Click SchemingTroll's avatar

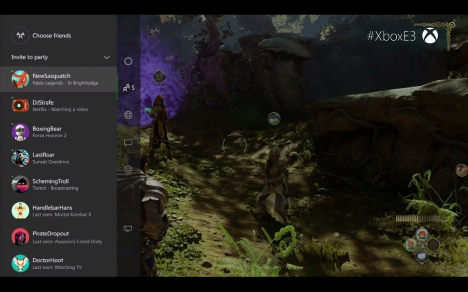tap(20, 184)
